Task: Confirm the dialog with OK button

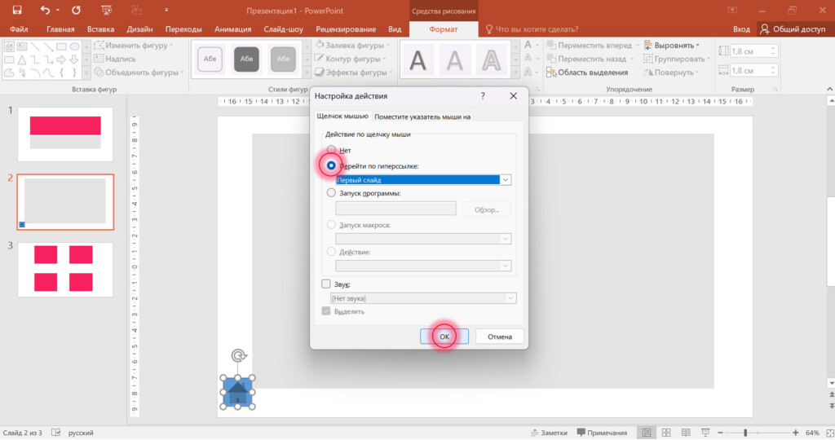Action: click(x=444, y=337)
